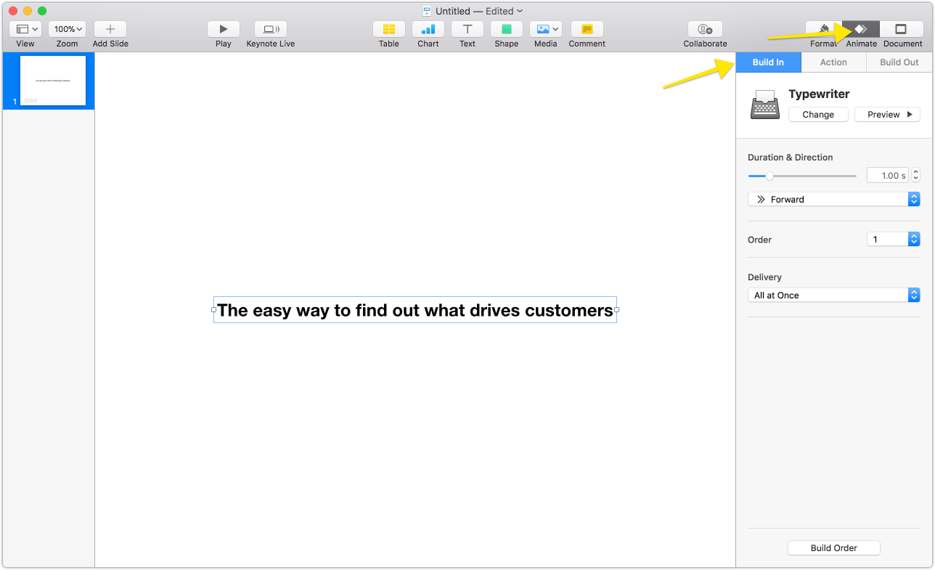This screenshot has height=570, width=935.
Task: Preview the Typewriter animation
Action: 887,115
